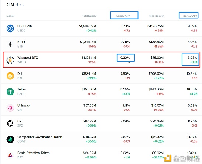Click the USDC ticker symbol
The height and width of the screenshot is (164, 202).
pyautogui.click(x=21, y=31)
